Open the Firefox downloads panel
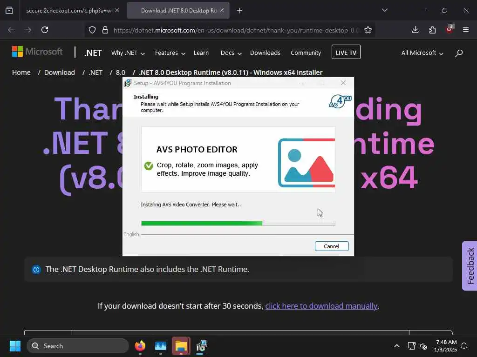 coord(415,30)
